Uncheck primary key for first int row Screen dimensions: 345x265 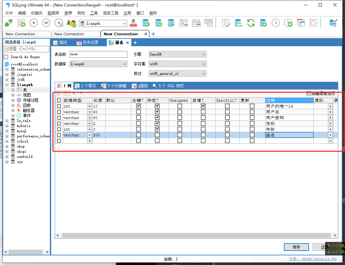coord(138,106)
